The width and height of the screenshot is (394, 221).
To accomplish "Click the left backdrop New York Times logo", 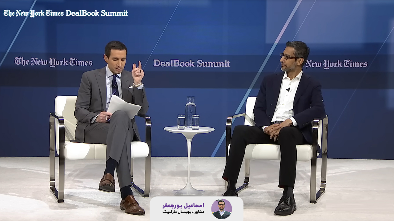I will (x=53, y=62).
